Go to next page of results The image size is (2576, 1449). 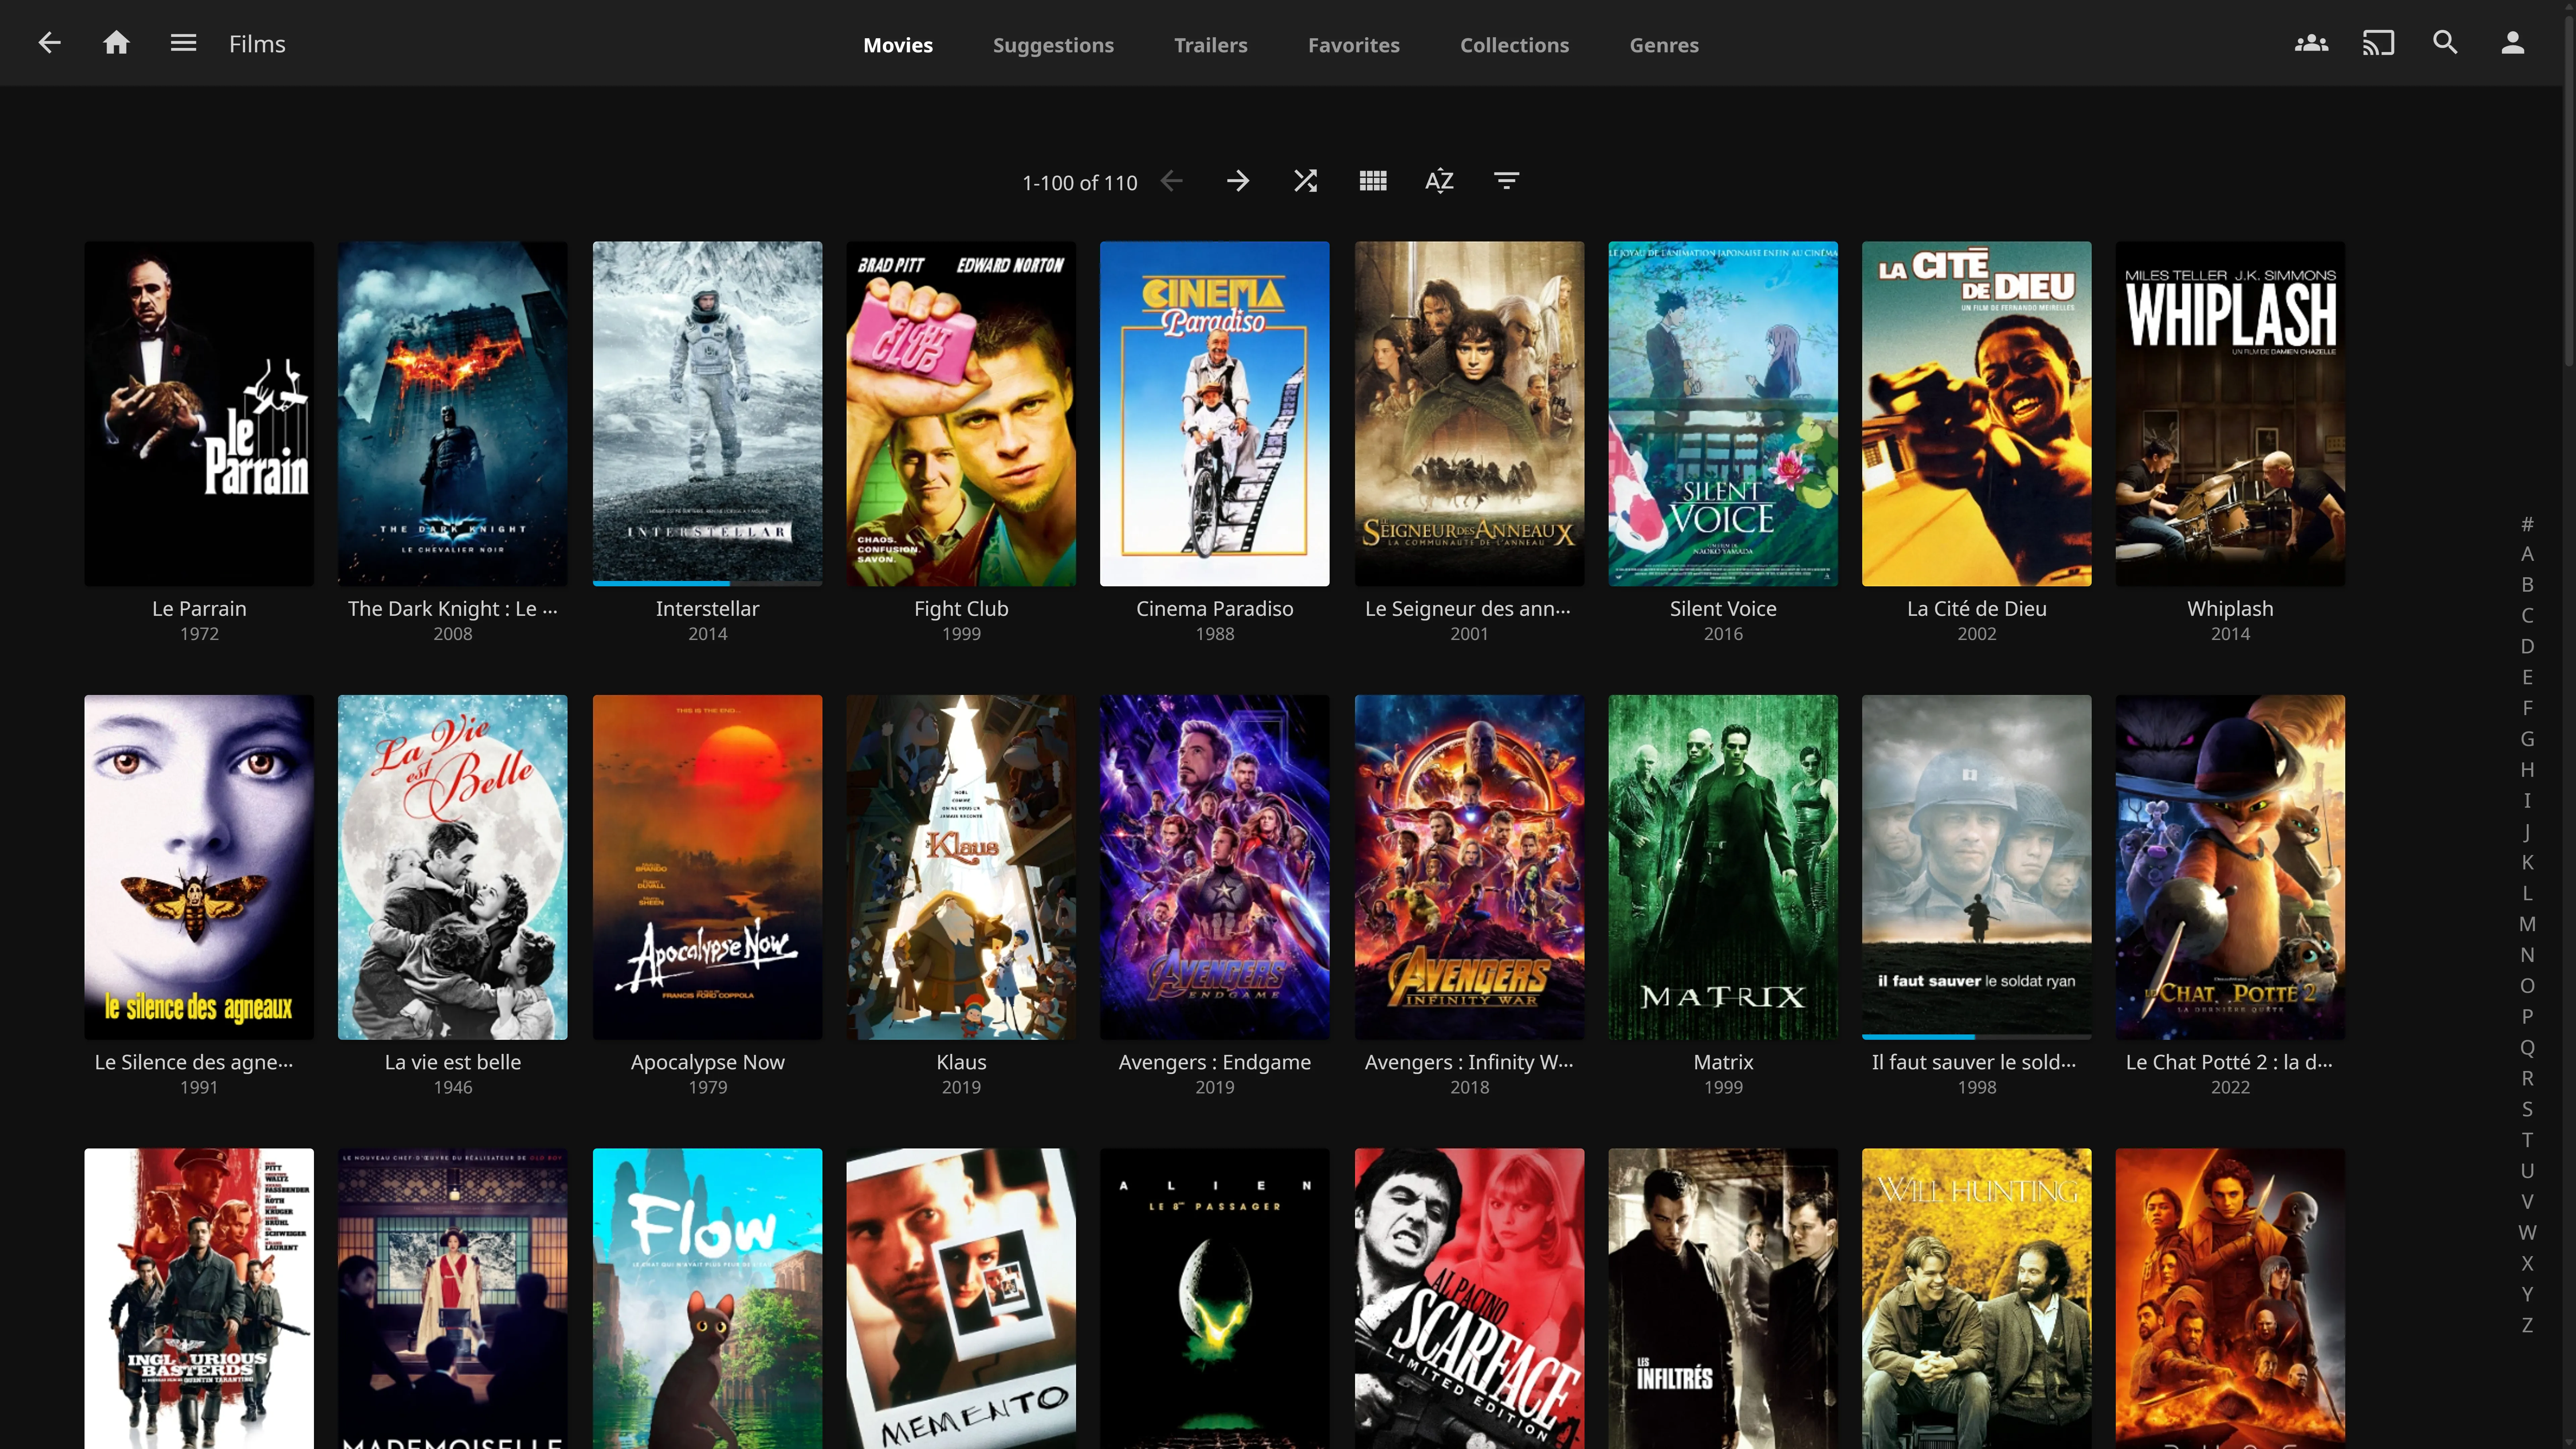pyautogui.click(x=1238, y=181)
